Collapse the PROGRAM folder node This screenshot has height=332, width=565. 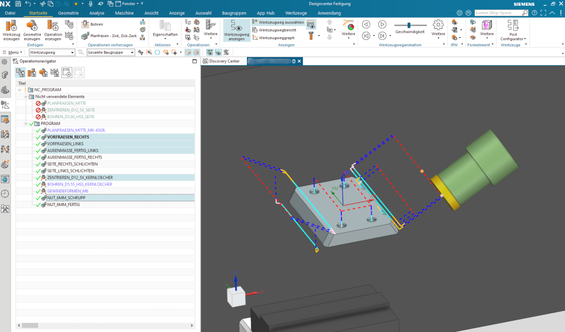tap(26, 123)
